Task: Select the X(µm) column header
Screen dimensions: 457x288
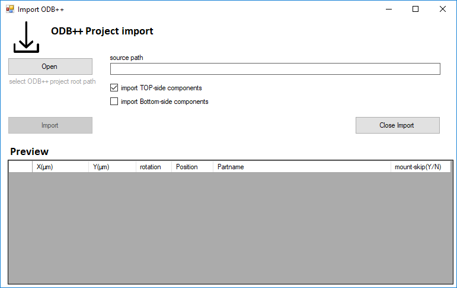Action: 60,167
